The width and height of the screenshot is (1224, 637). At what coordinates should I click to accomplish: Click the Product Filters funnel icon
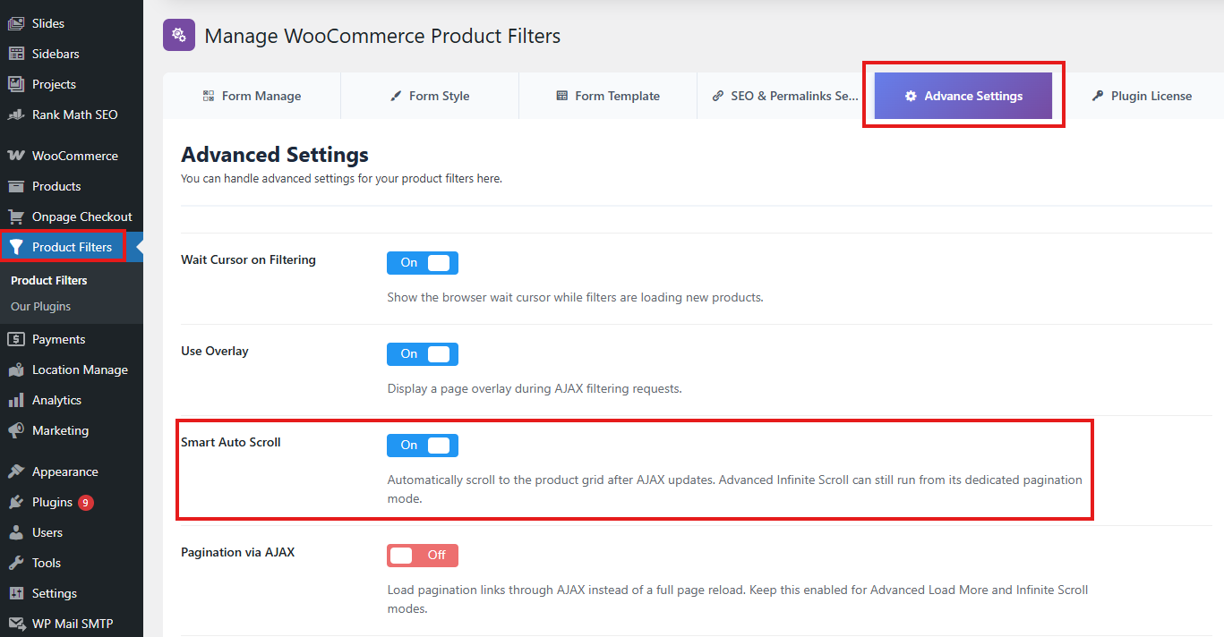(x=16, y=247)
